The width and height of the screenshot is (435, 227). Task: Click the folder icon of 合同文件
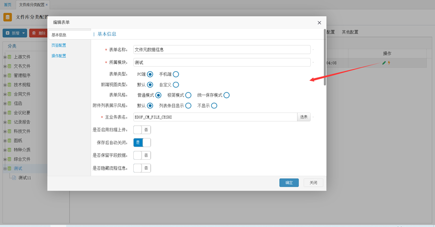(10, 94)
